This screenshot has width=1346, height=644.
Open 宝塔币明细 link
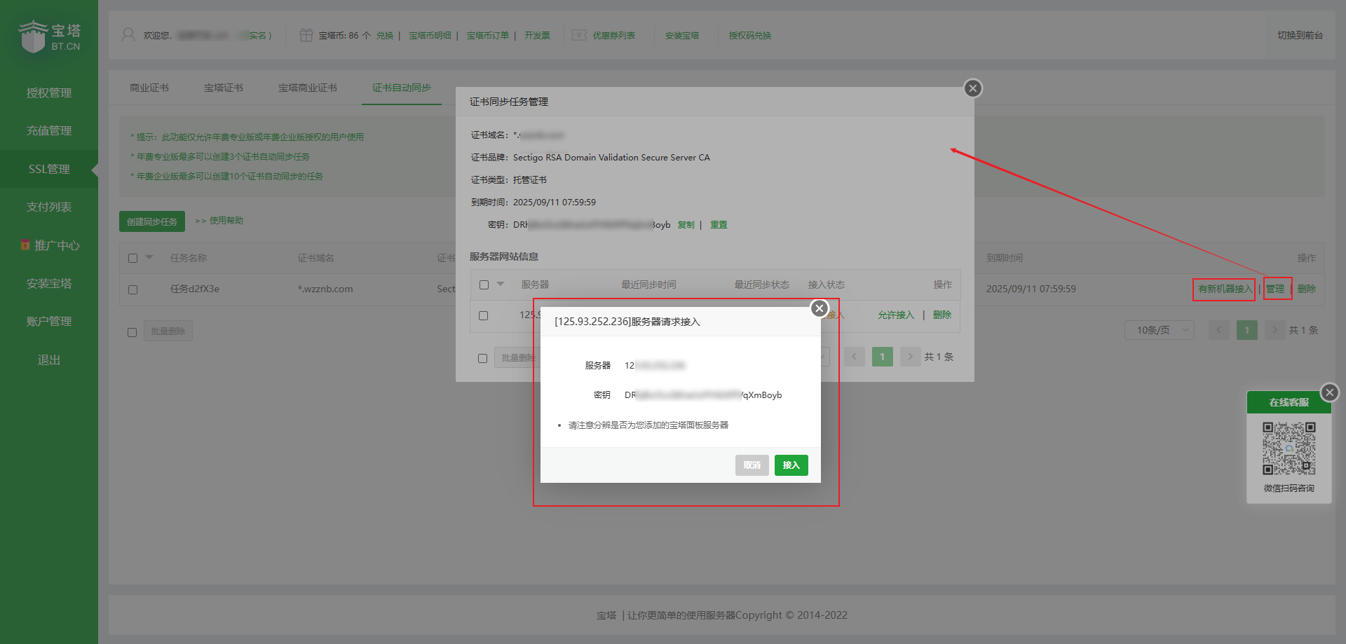tap(430, 36)
